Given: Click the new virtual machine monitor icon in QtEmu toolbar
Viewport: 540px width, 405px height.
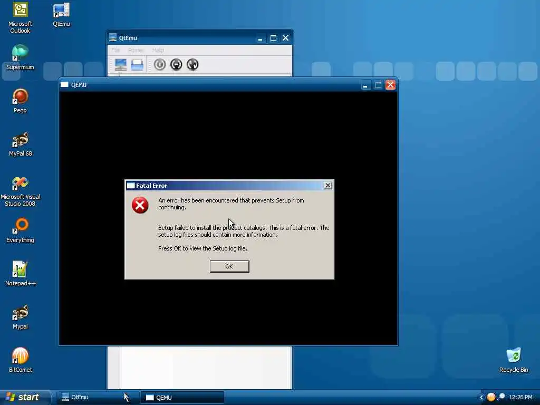Looking at the screenshot, I should [121, 64].
